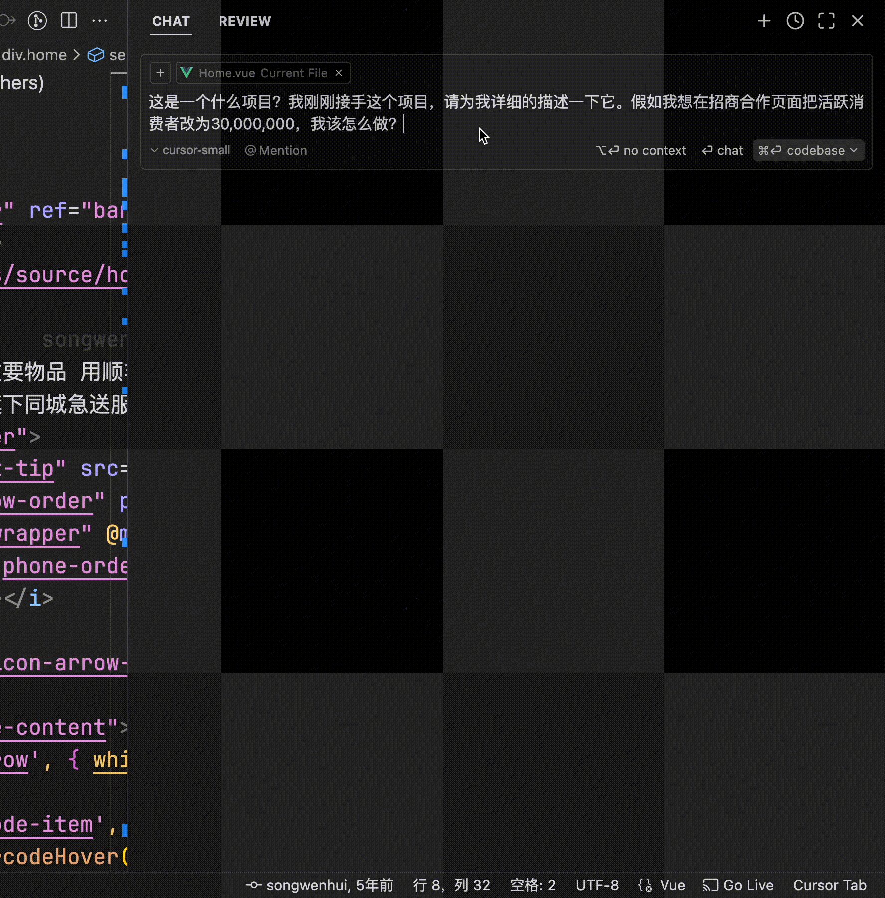
Task: Open git blame songwenhui status entry
Action: click(319, 885)
